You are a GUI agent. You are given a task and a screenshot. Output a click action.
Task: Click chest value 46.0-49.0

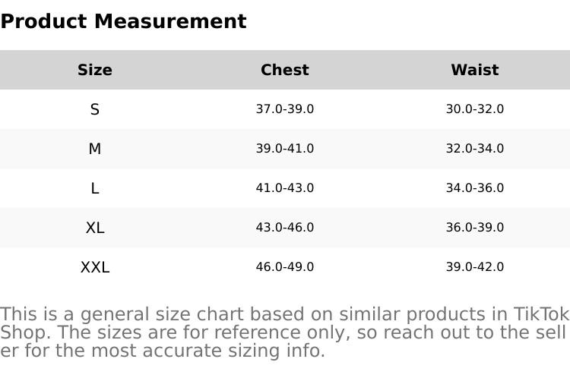(285, 267)
